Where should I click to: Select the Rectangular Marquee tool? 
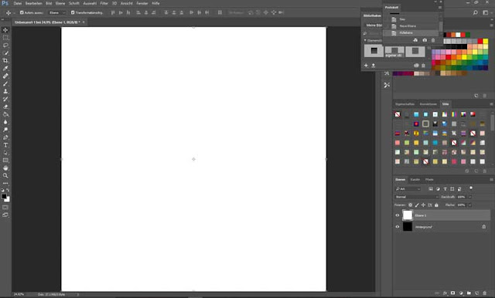[5, 38]
